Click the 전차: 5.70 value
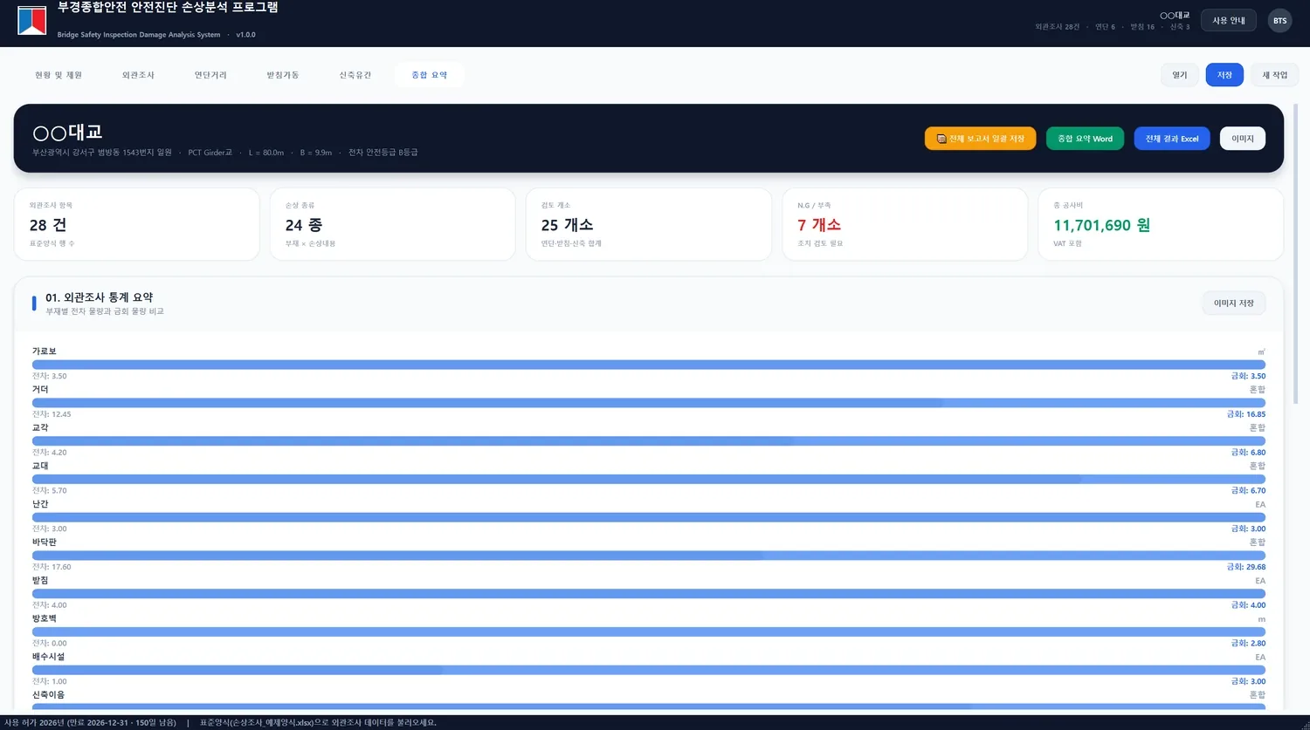 (50, 491)
